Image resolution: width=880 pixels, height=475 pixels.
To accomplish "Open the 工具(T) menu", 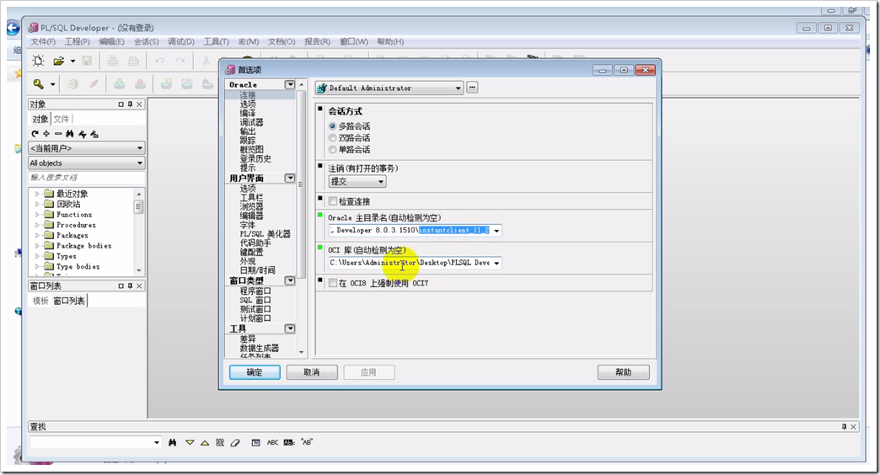I will 216,41.
